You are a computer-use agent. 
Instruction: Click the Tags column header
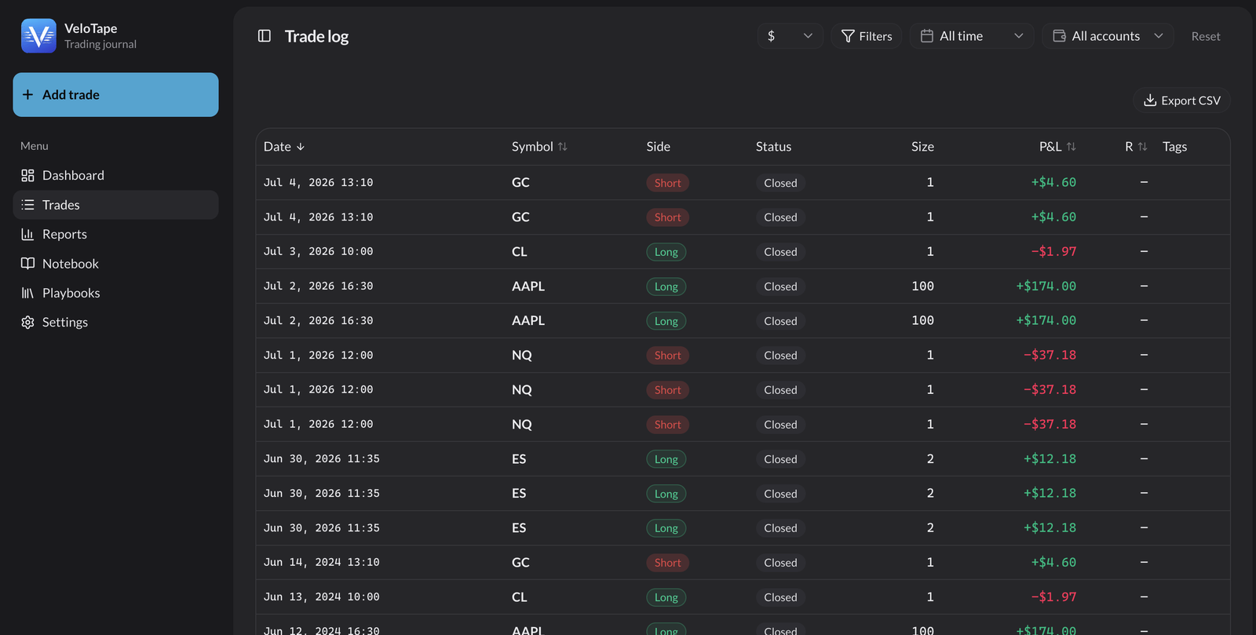point(1174,147)
